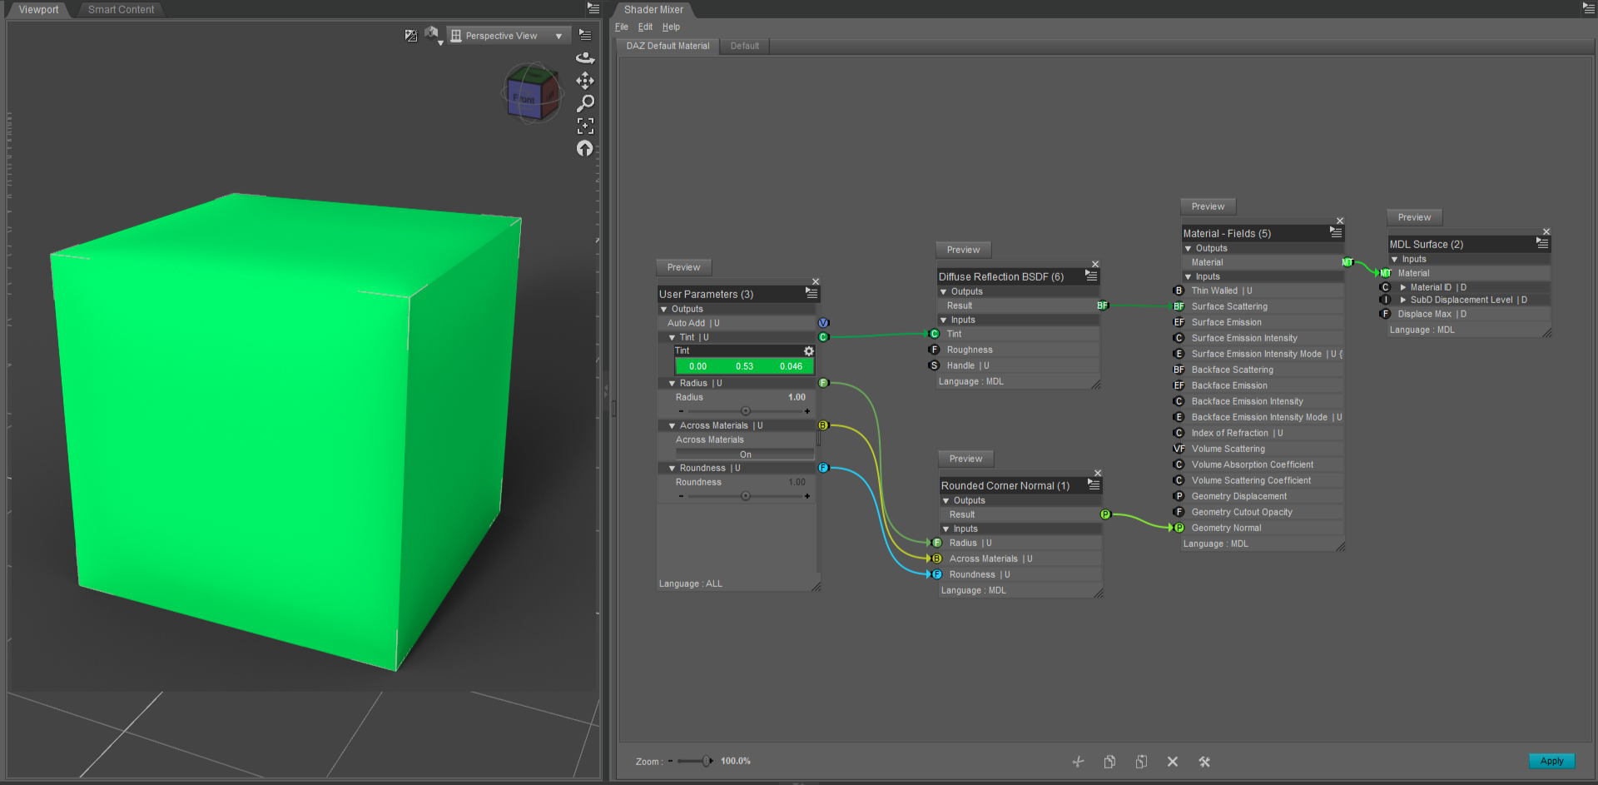Close the Material - Fields brick

(1340, 221)
